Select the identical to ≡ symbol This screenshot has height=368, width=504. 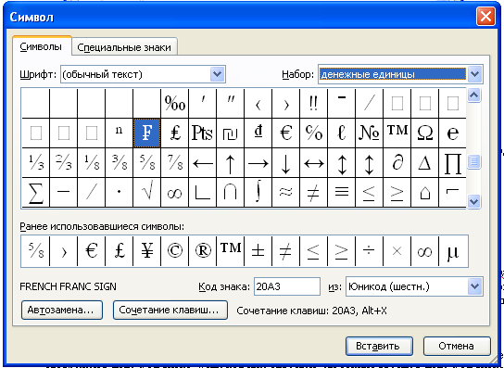pos(341,192)
